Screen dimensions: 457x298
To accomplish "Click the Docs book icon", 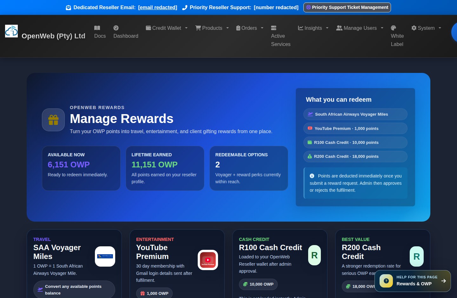I will (97, 28).
